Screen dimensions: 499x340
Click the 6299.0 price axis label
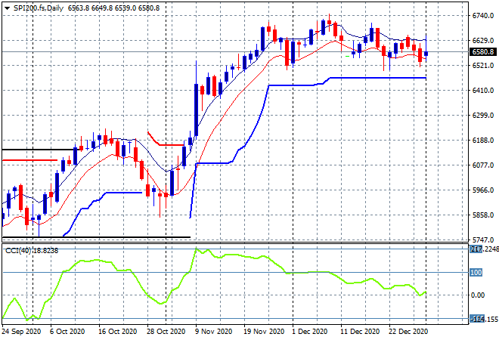483,115
